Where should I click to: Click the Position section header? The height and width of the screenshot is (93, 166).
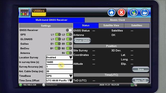pos(111,46)
